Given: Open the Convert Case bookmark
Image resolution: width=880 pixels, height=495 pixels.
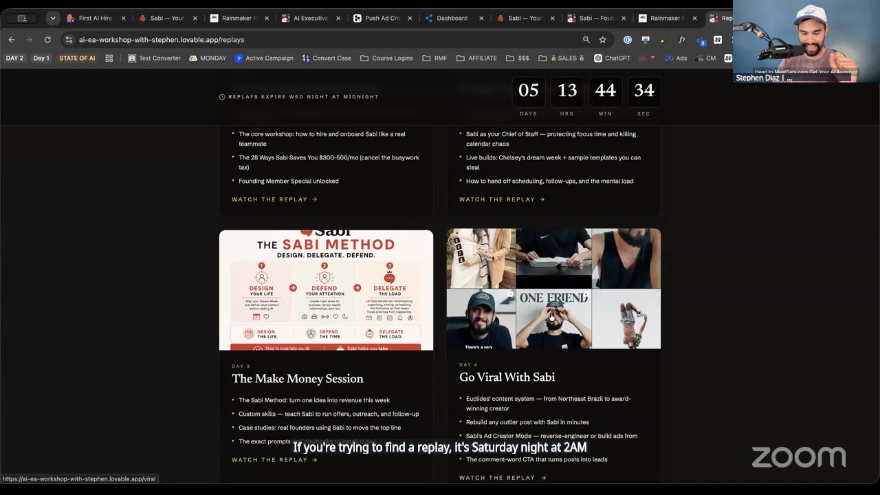Looking at the screenshot, I should click(327, 58).
